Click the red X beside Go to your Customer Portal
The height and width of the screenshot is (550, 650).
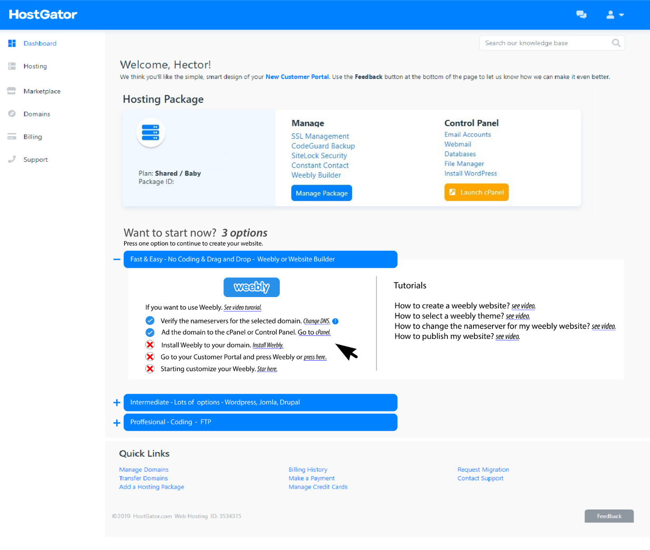tap(150, 357)
